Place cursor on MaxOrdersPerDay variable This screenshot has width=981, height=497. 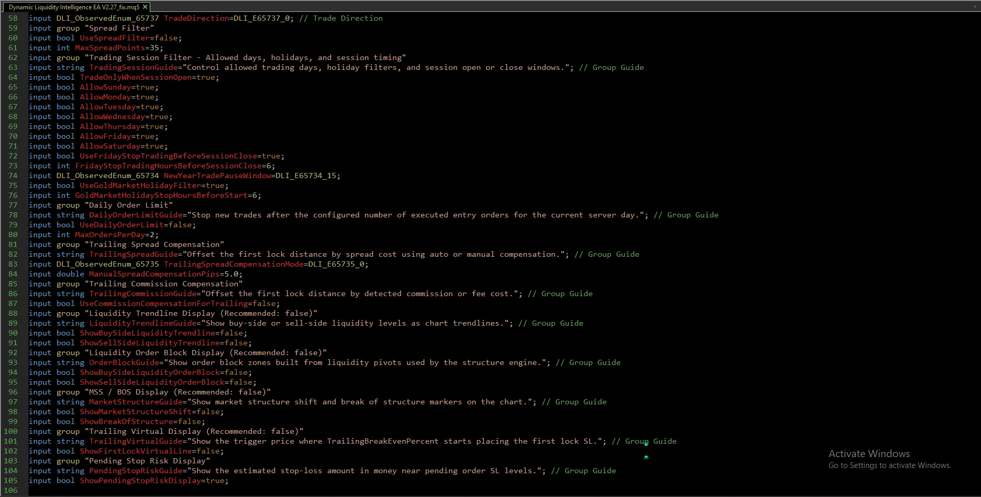click(110, 235)
